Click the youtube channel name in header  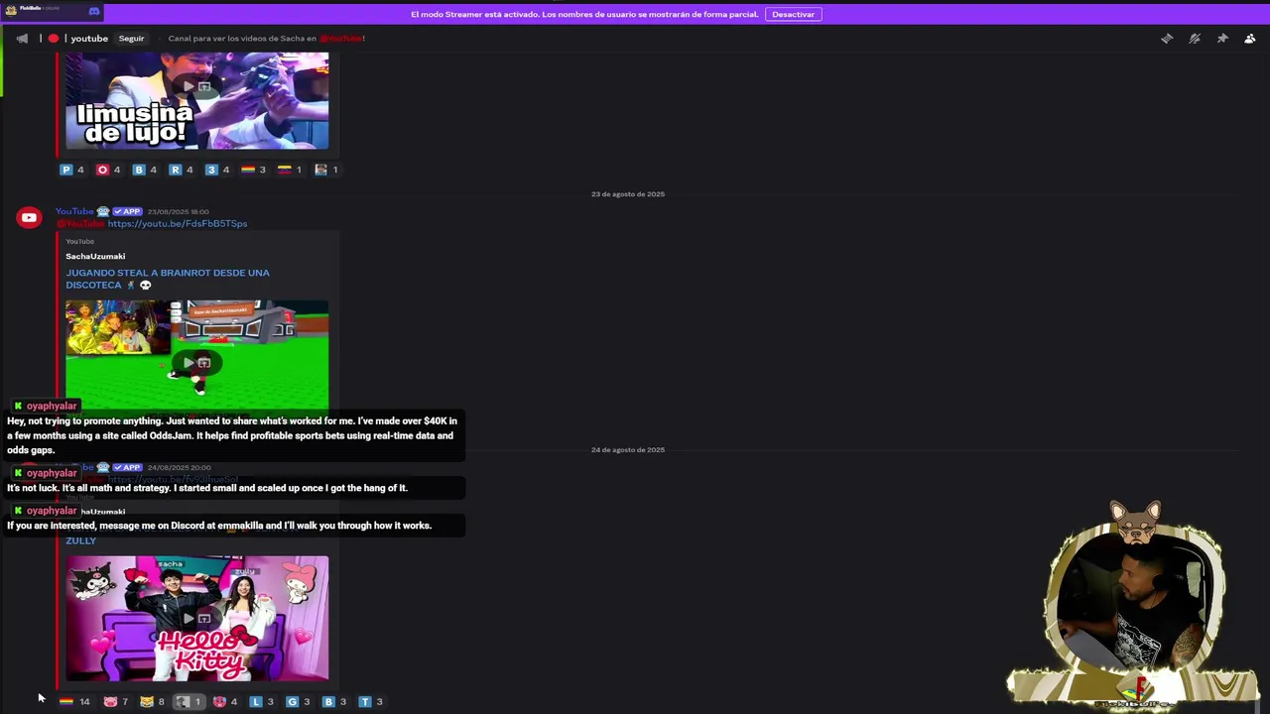(x=89, y=39)
